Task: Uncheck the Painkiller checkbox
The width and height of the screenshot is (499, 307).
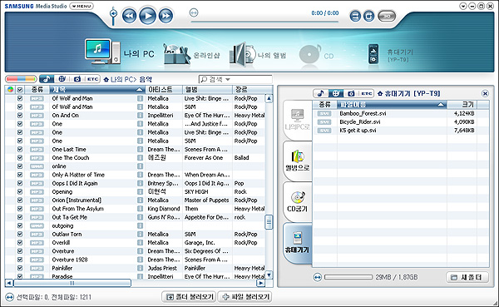Action: pyautogui.click(x=20, y=268)
